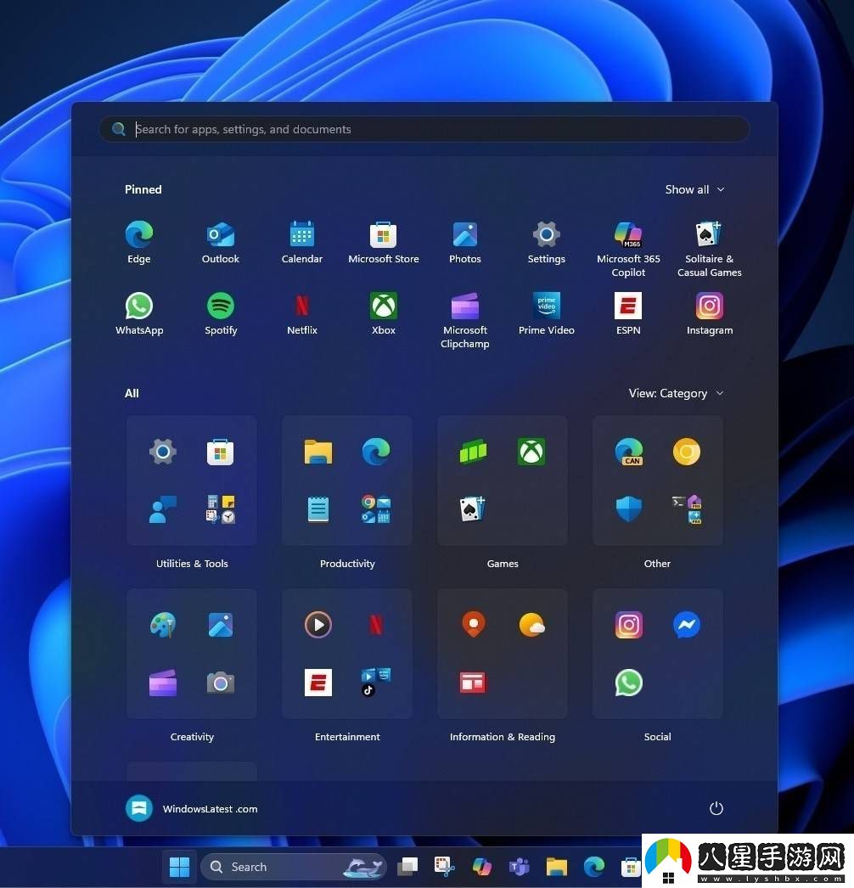854x888 pixels.
Task: Launch the Photos app
Action: point(464,236)
